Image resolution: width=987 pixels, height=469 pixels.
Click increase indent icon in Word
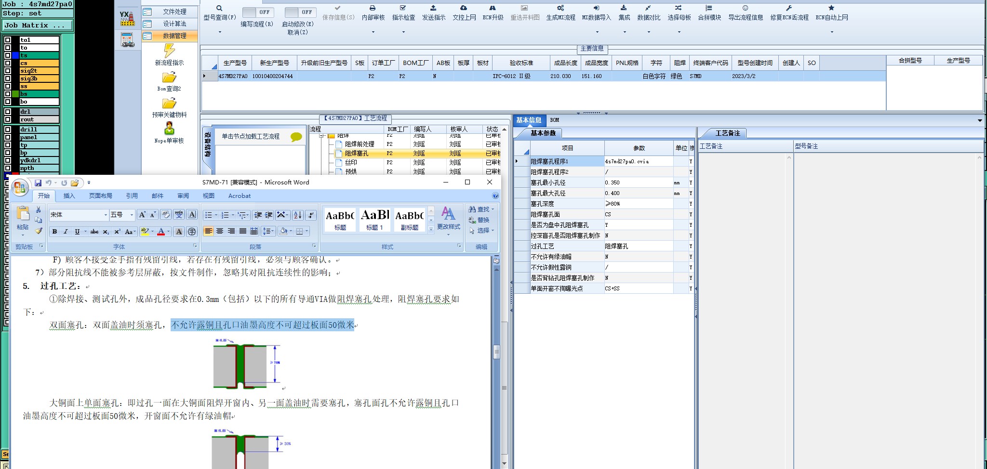click(269, 215)
